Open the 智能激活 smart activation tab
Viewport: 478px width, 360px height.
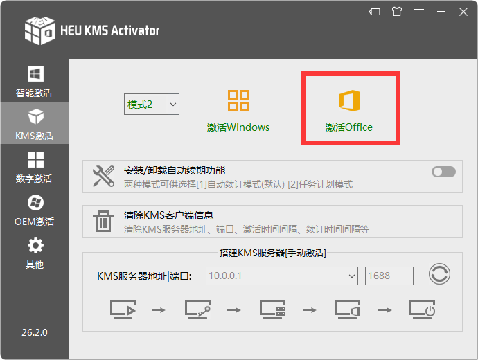click(35, 81)
